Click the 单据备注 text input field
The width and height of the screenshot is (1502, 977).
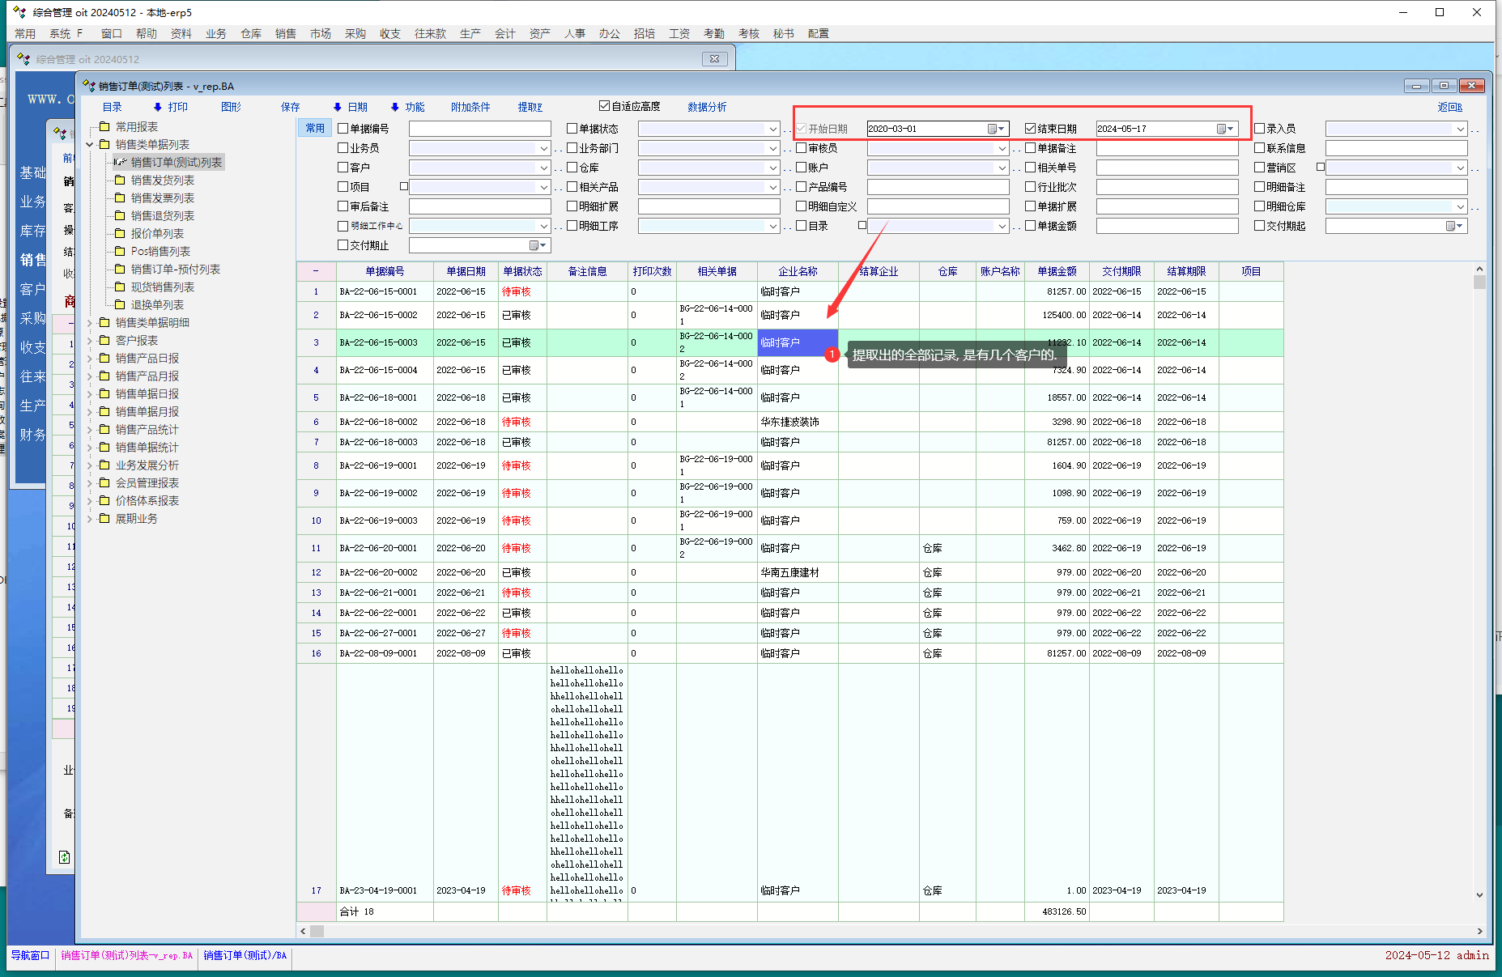(x=1167, y=148)
